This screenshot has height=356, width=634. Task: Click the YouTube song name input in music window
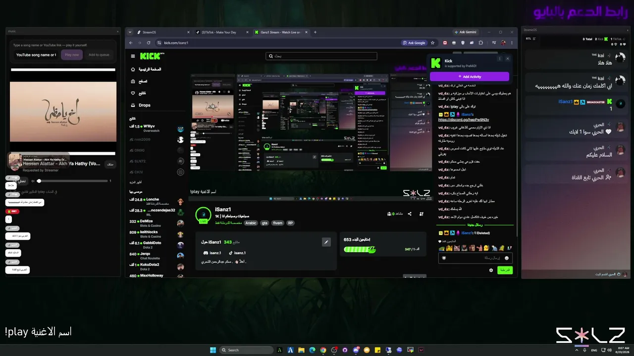(36, 55)
